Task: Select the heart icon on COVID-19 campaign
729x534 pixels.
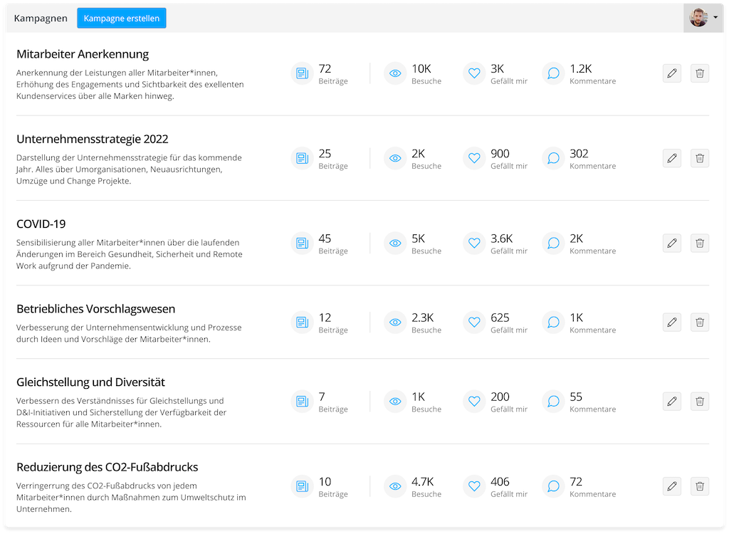Action: click(x=474, y=243)
